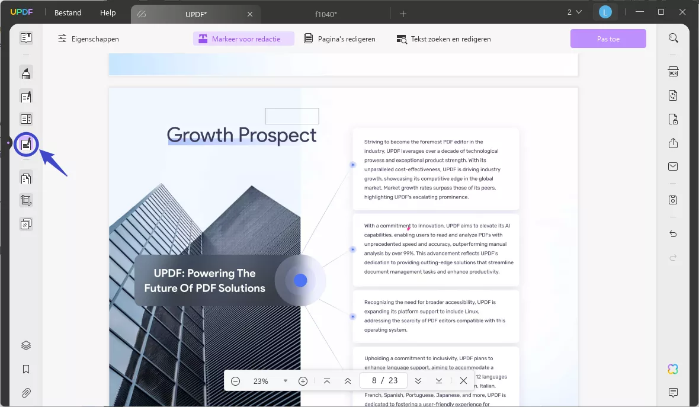Select the Comment highlighter tool

point(26,73)
